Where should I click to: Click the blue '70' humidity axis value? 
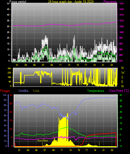tap(5, 110)
